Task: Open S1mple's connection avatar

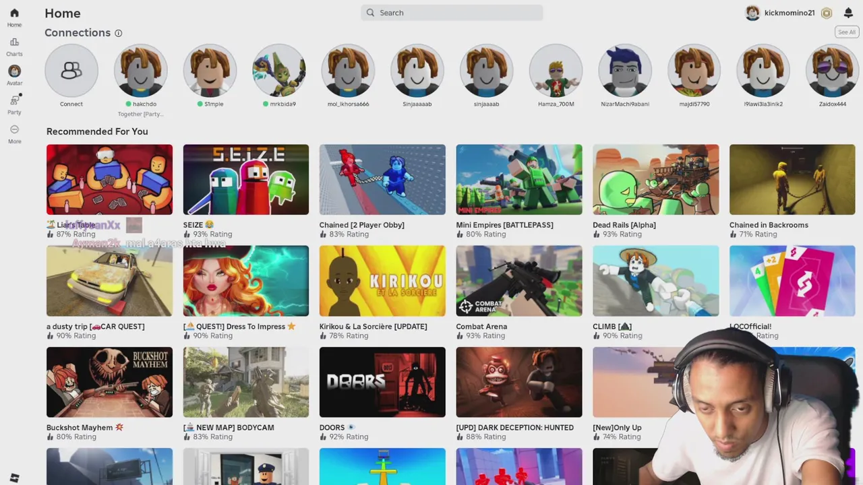Action: coord(210,71)
